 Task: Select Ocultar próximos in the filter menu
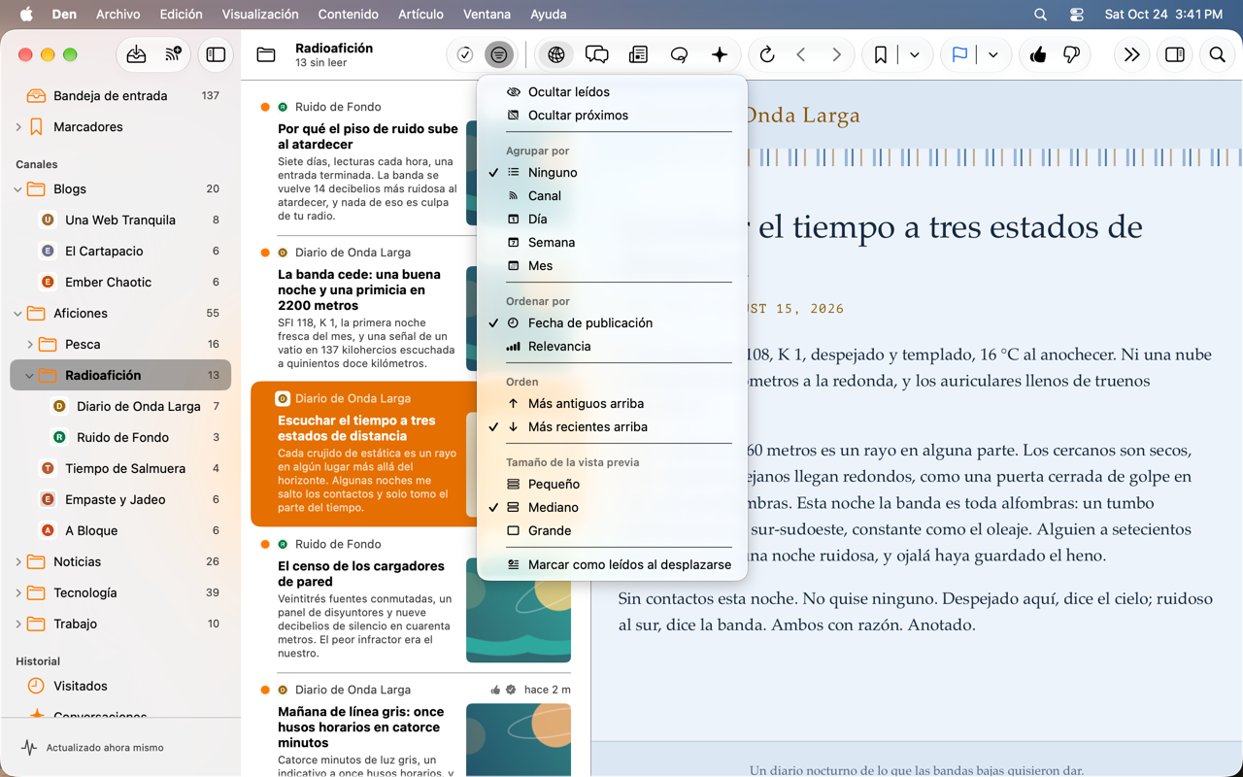[613, 116]
